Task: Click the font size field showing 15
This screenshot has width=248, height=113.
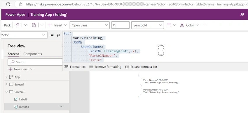Action: click(120, 25)
